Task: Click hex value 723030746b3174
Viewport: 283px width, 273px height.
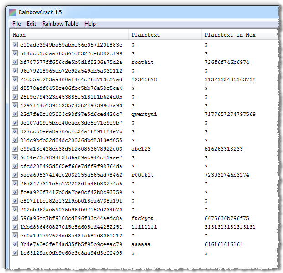Action: [x=227, y=175]
